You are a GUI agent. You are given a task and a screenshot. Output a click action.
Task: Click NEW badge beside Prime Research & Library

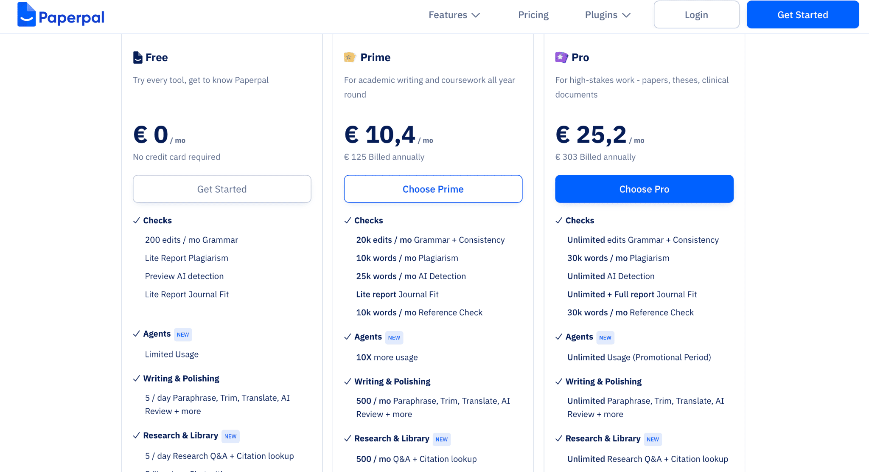(442, 439)
